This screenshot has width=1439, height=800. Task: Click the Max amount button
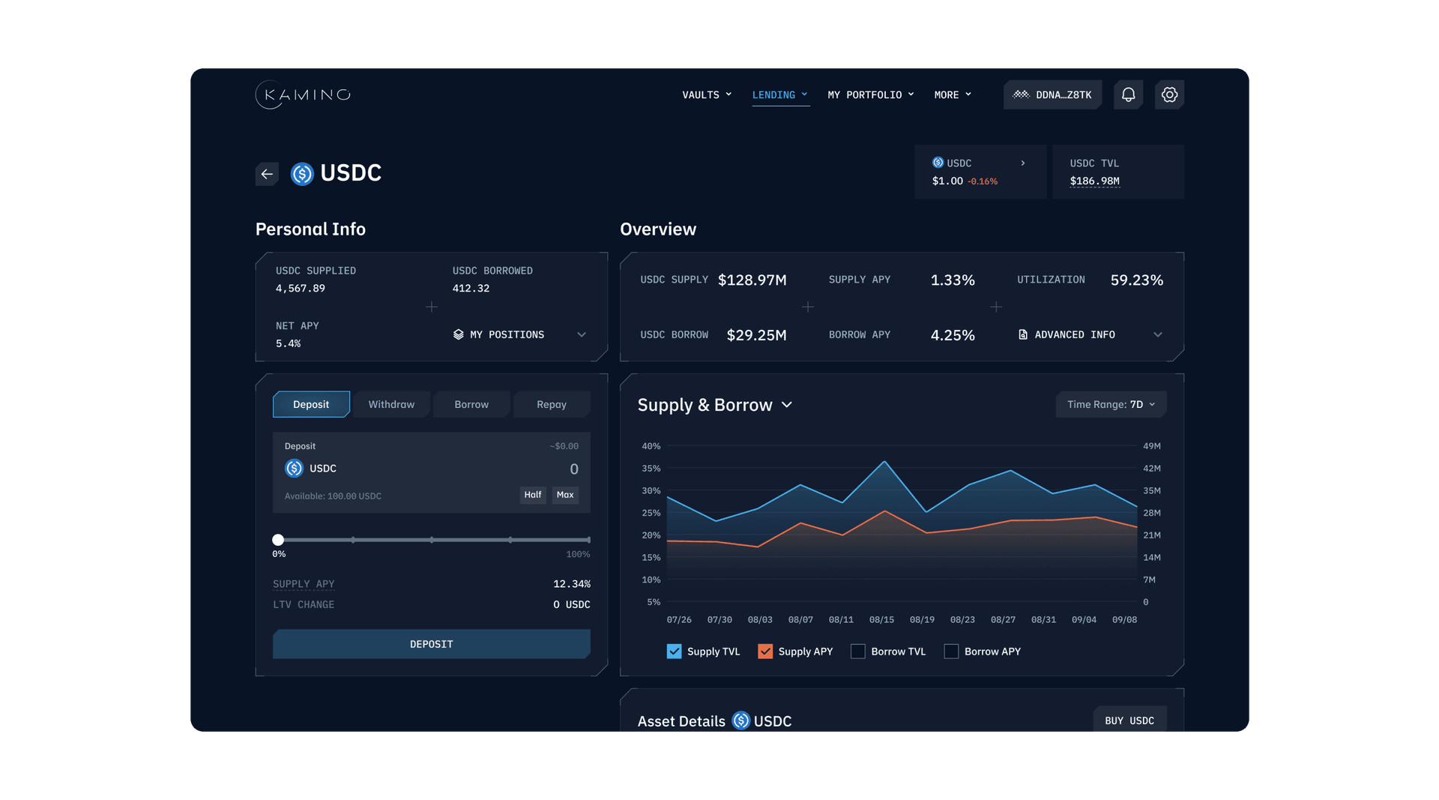tap(565, 495)
